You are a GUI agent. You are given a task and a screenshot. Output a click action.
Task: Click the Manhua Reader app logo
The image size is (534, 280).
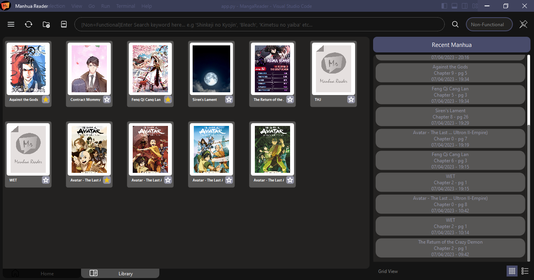point(6,6)
